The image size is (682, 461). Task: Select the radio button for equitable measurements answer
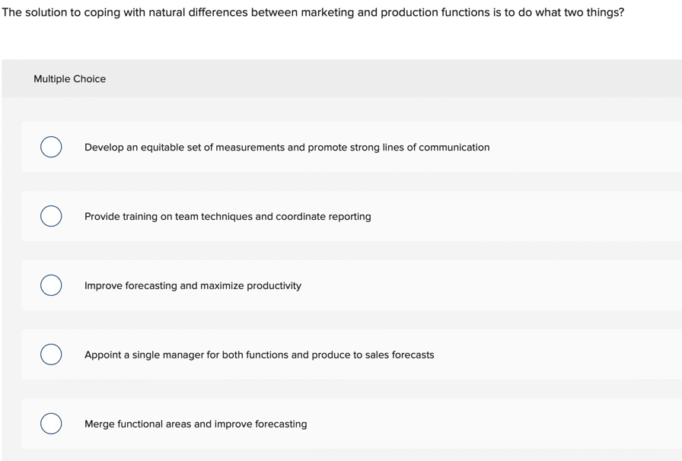(51, 147)
